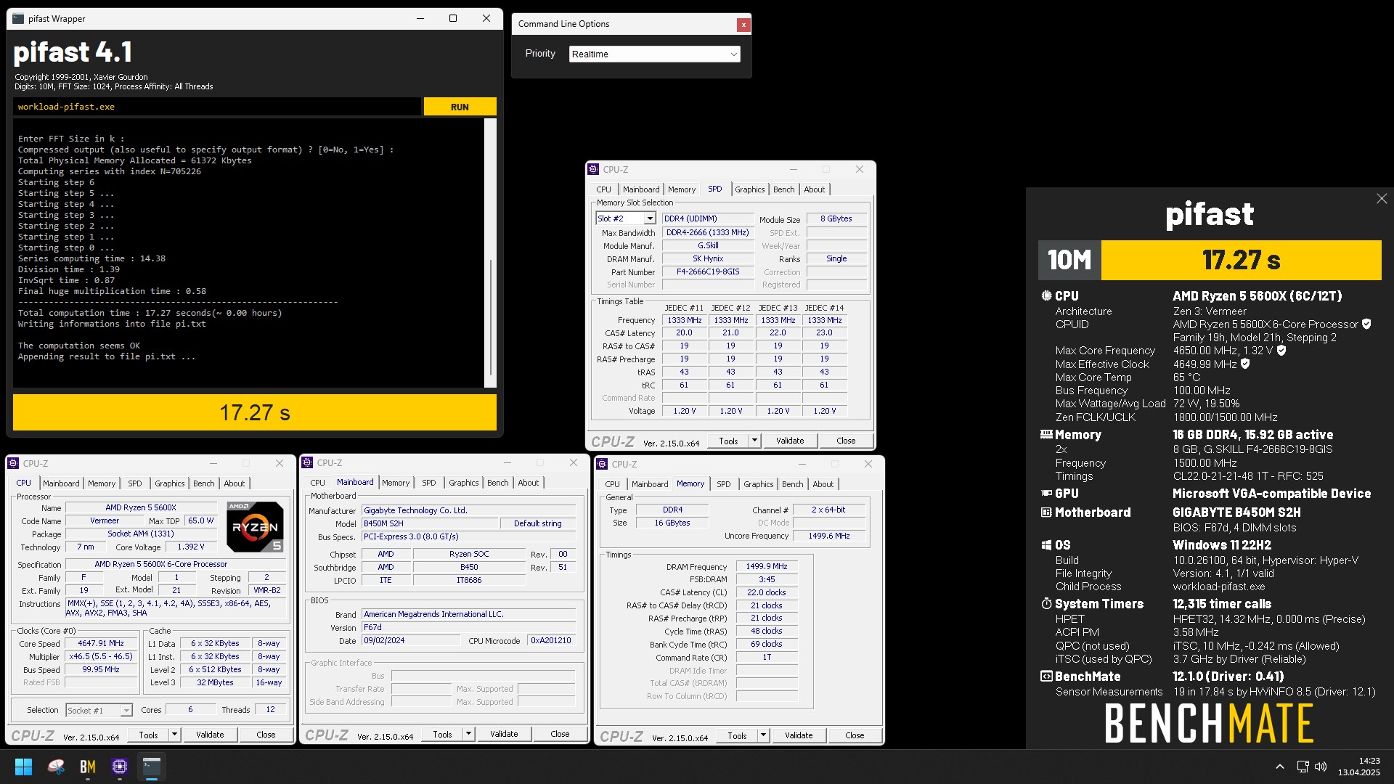This screenshot has height=784, width=1394.
Task: Click the GPU section icon in BenchMate panel
Action: click(x=1046, y=494)
